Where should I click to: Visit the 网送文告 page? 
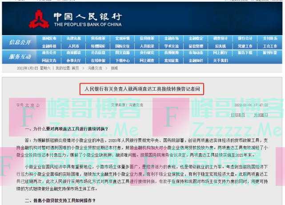click(x=49, y=60)
